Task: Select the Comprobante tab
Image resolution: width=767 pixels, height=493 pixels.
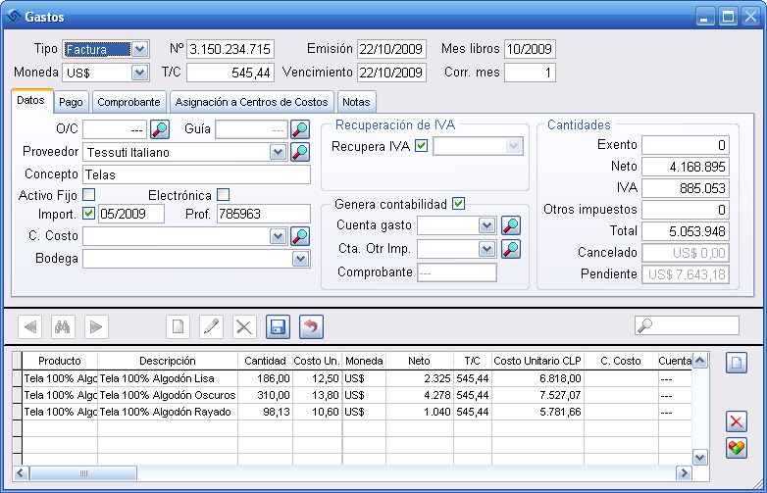Action: pyautogui.click(x=128, y=102)
